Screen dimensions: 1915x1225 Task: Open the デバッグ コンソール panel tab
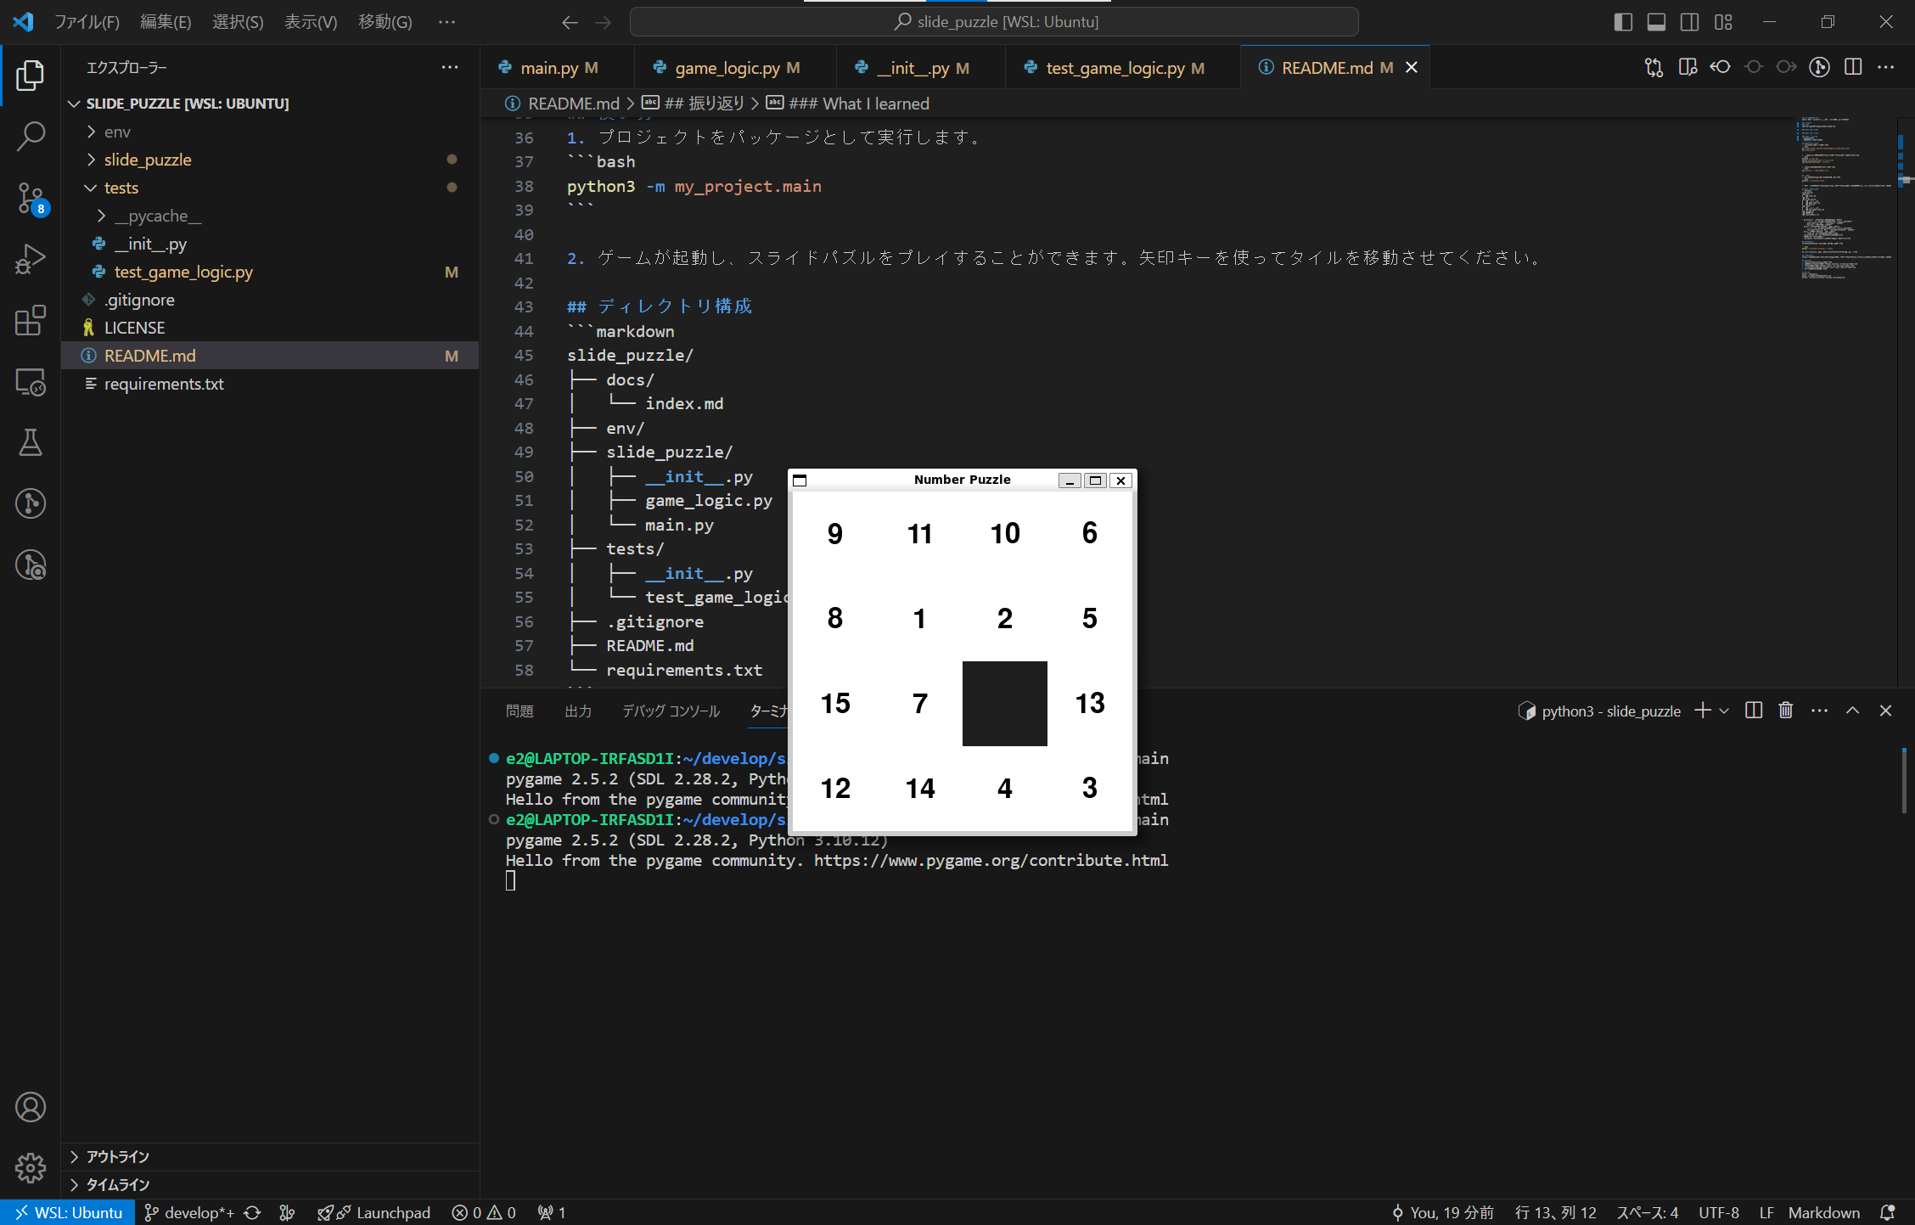pyautogui.click(x=671, y=711)
